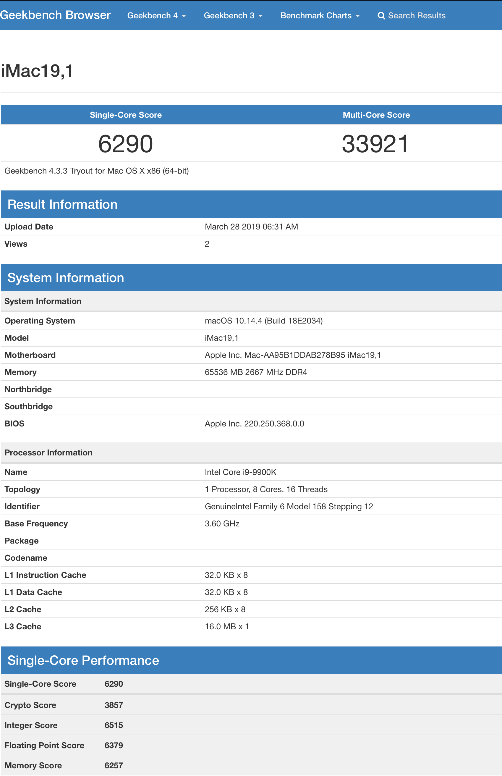
Task: Click the magnifying glass search icon
Action: pyautogui.click(x=381, y=16)
